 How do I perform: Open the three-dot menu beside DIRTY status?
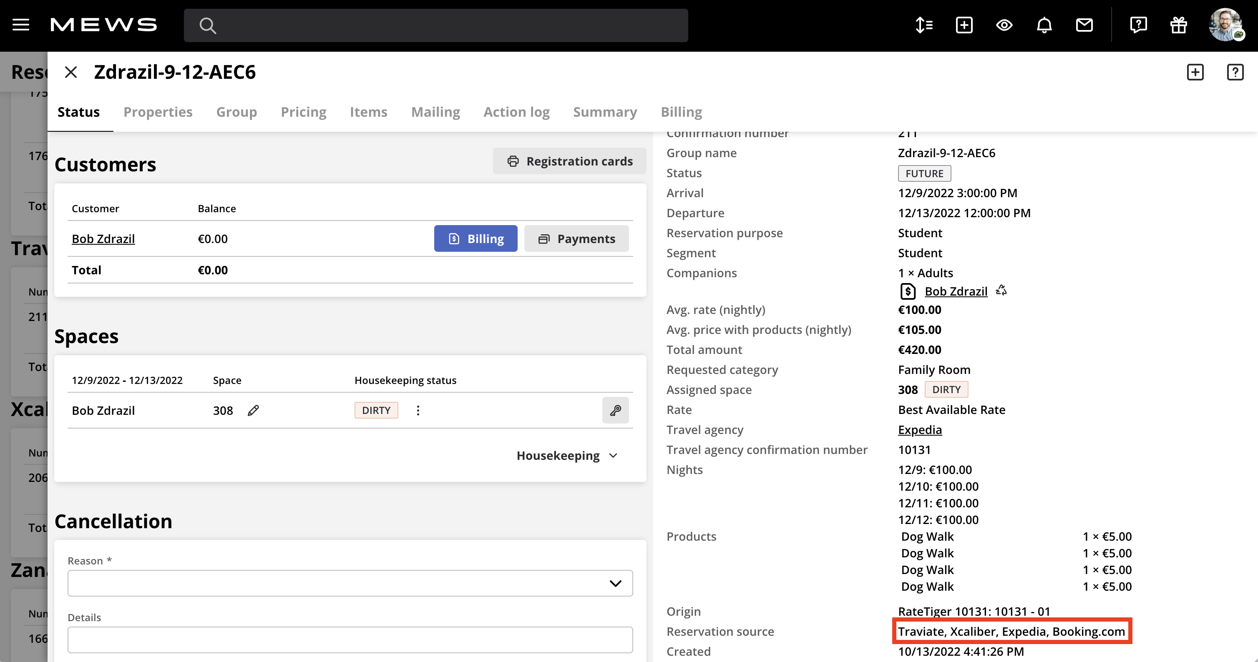pos(418,410)
